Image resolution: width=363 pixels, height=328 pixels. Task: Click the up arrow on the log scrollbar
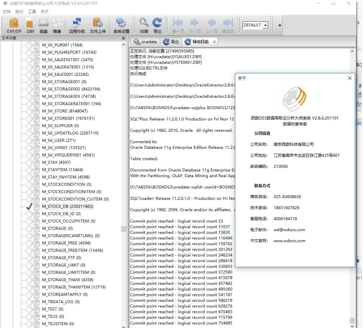(x=352, y=51)
